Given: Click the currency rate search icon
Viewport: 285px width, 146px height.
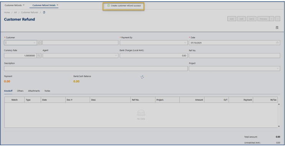Looking at the screenshot, I should (x=39, y=56).
